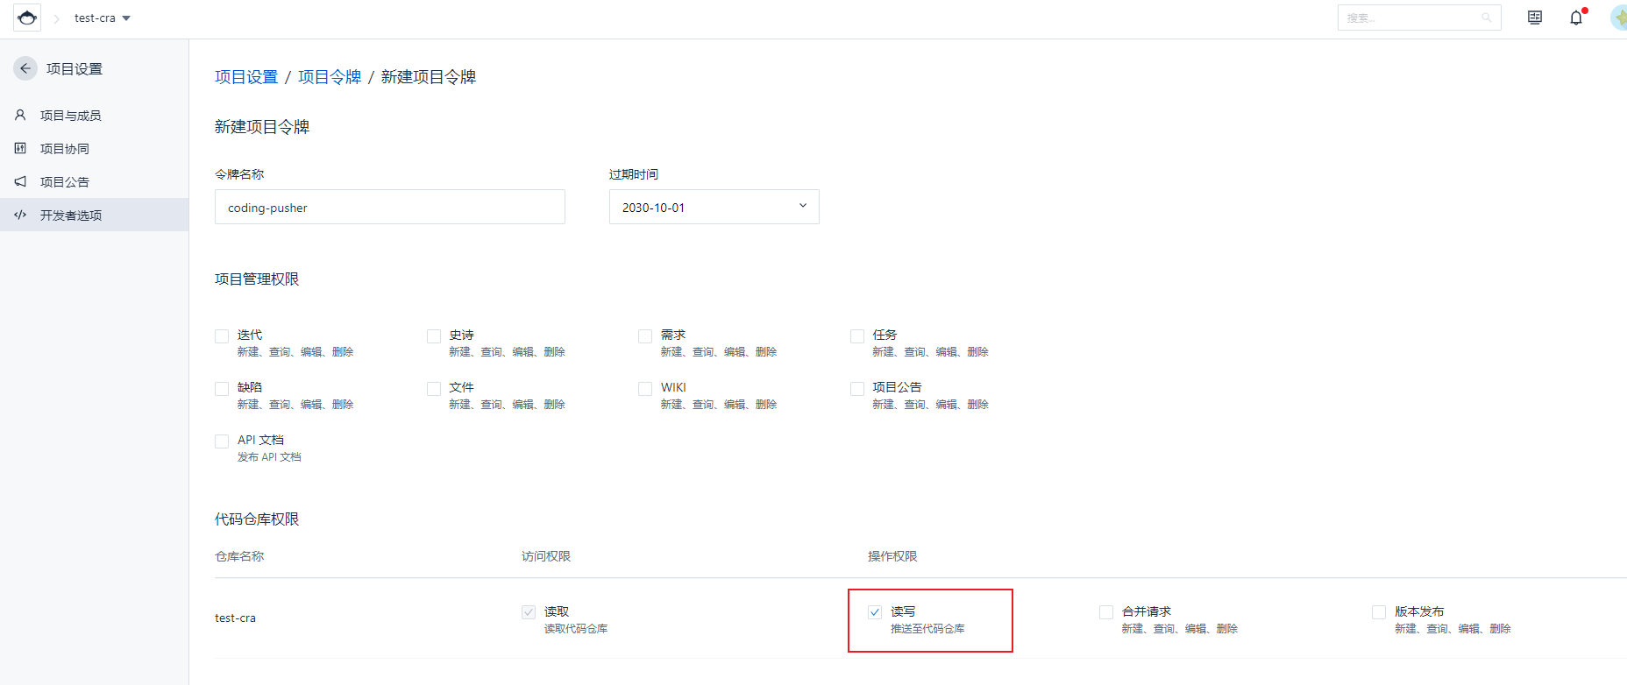
Task: Click the 项目管理权限 section heading
Action: point(257,279)
